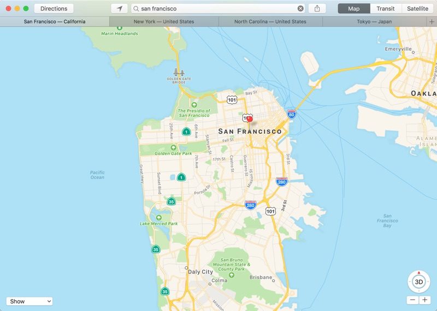The image size is (437, 311).
Task: Click the Brisbane label
Action: pyautogui.click(x=261, y=277)
